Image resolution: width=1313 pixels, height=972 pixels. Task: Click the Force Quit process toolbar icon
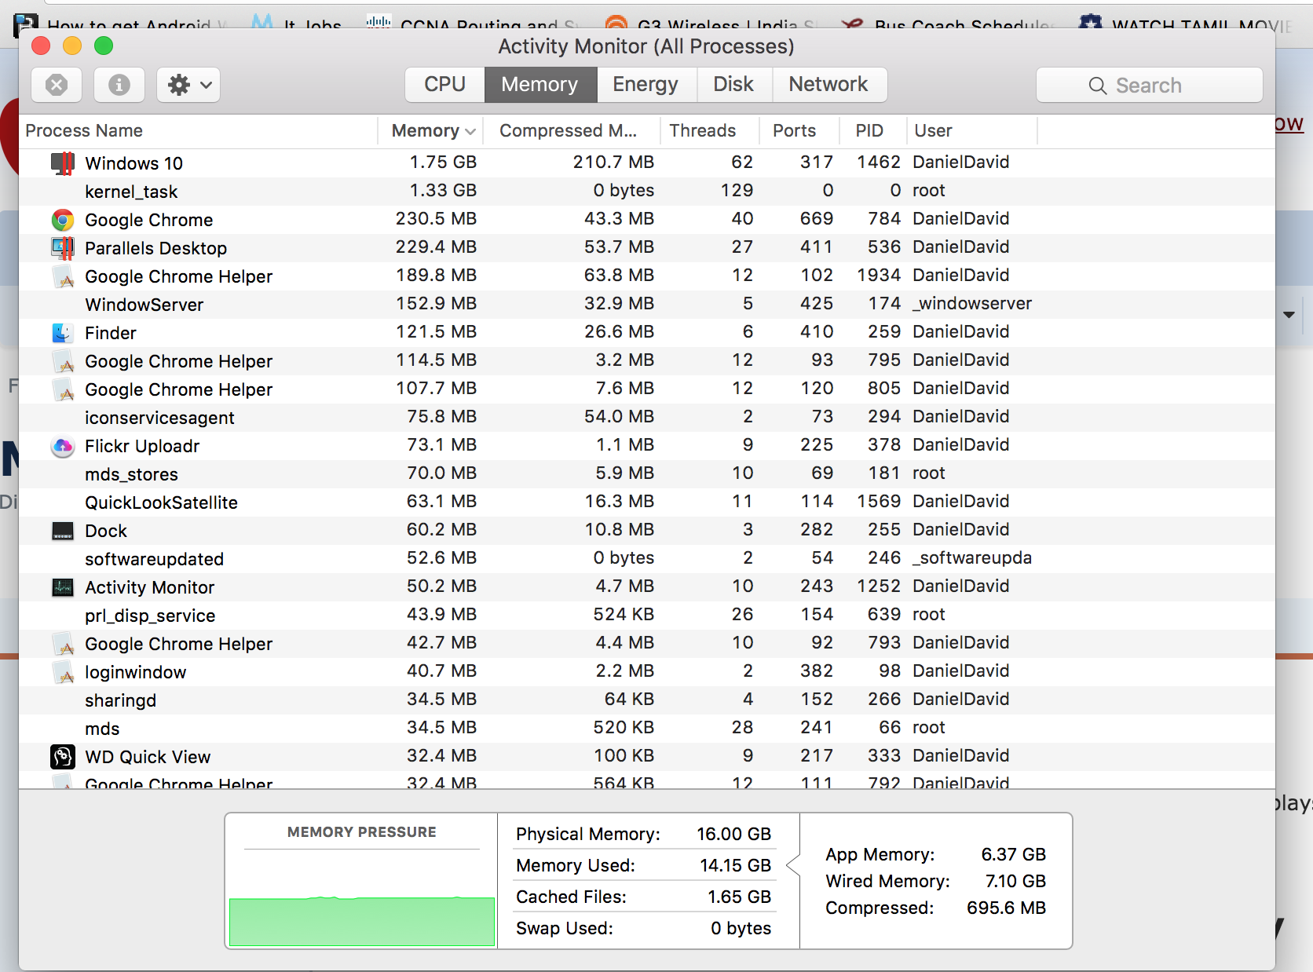[x=57, y=85]
